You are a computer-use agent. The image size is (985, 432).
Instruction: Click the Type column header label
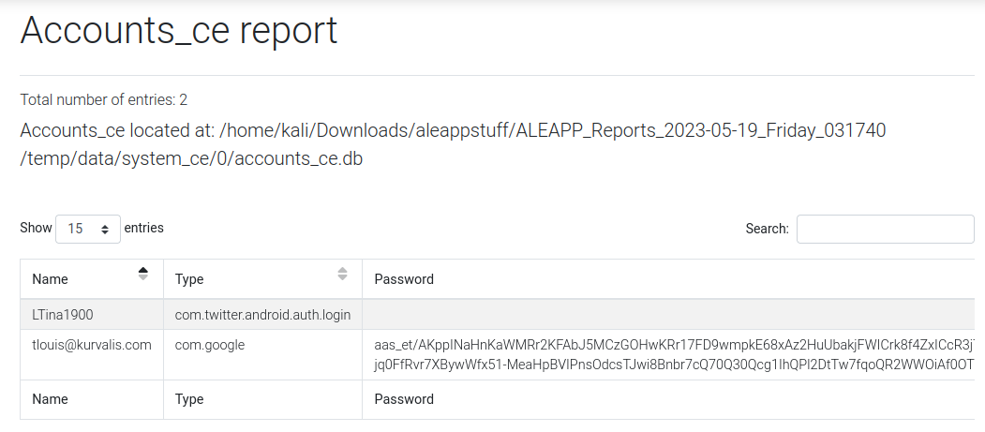click(x=189, y=279)
